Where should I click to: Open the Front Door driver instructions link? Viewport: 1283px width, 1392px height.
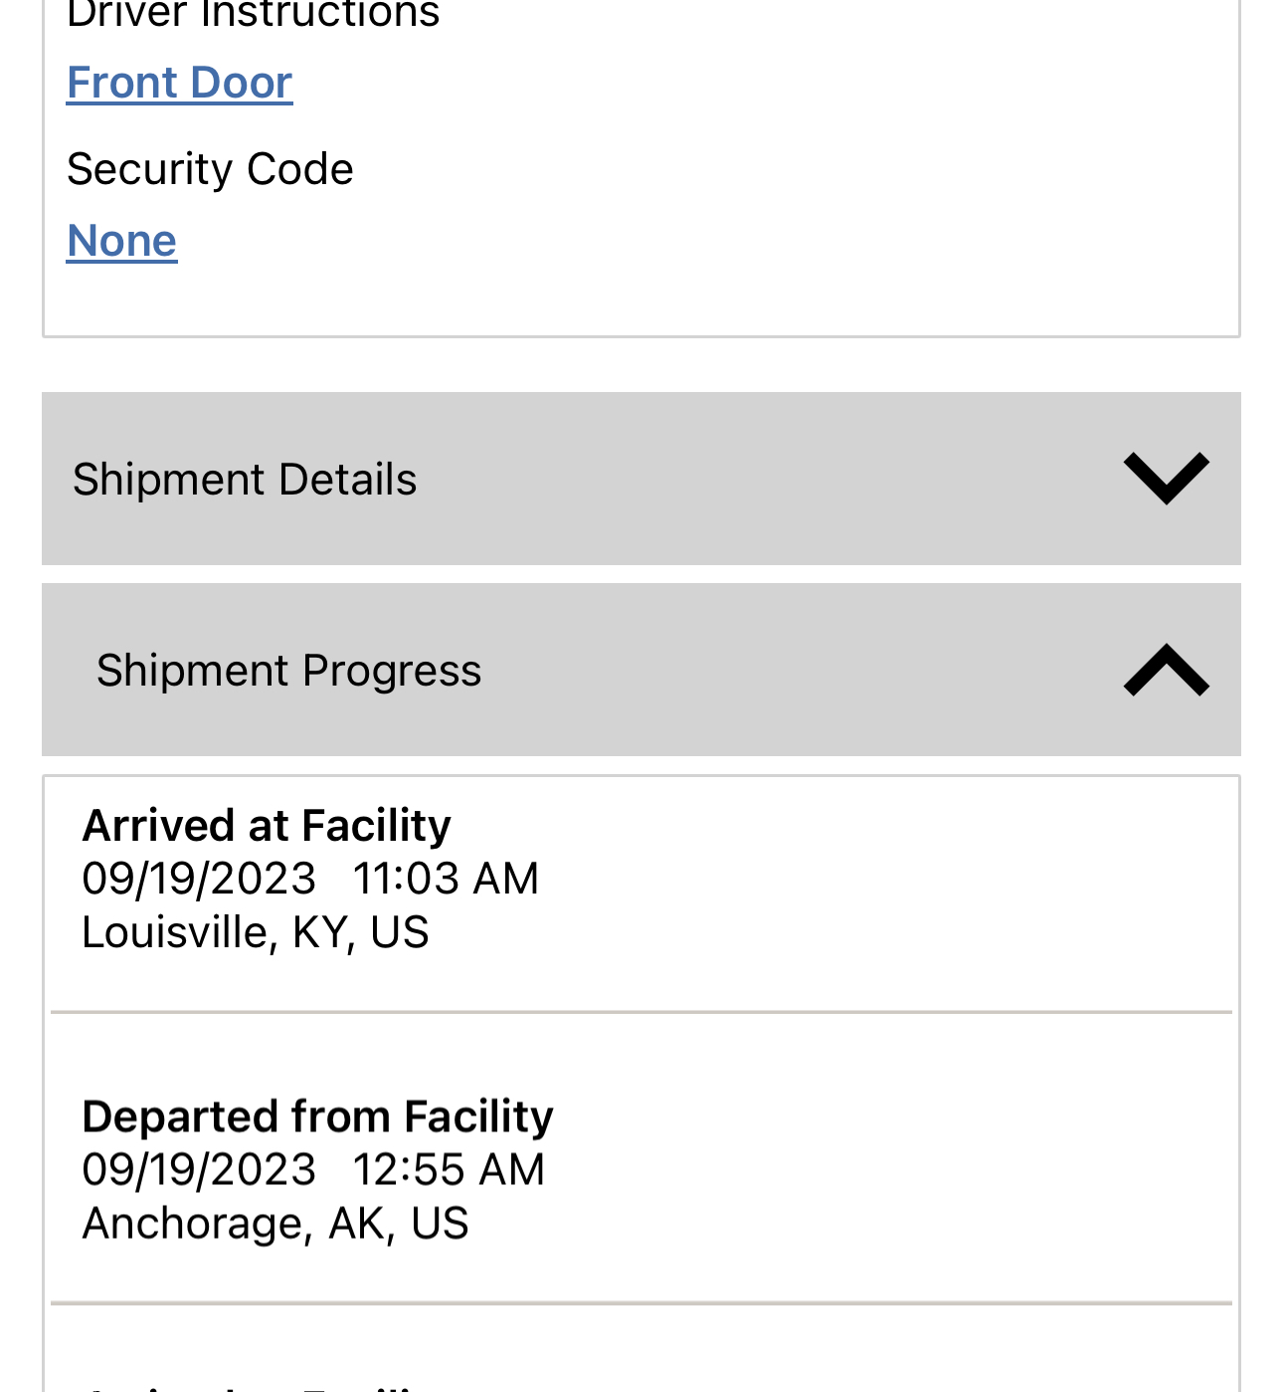[179, 83]
